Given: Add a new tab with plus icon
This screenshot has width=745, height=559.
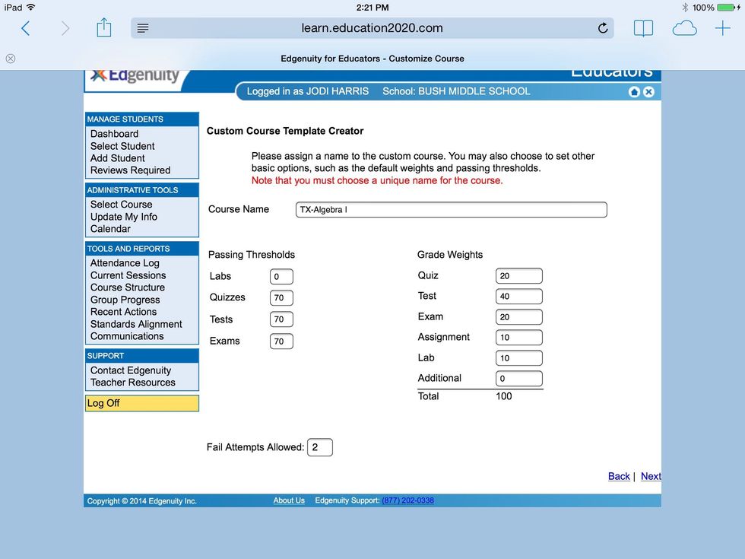Looking at the screenshot, I should [x=722, y=29].
